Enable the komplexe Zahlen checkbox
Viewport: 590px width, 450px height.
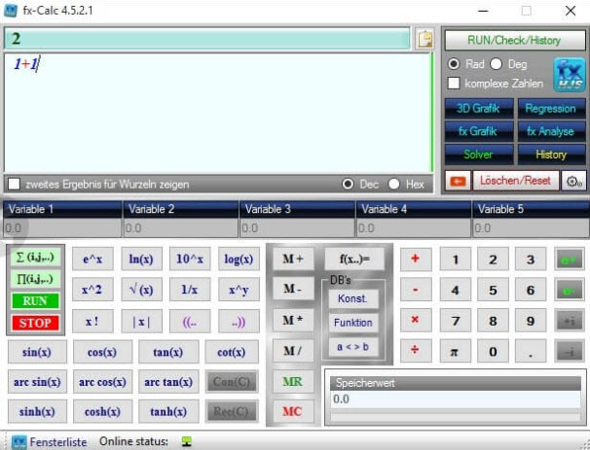point(454,83)
